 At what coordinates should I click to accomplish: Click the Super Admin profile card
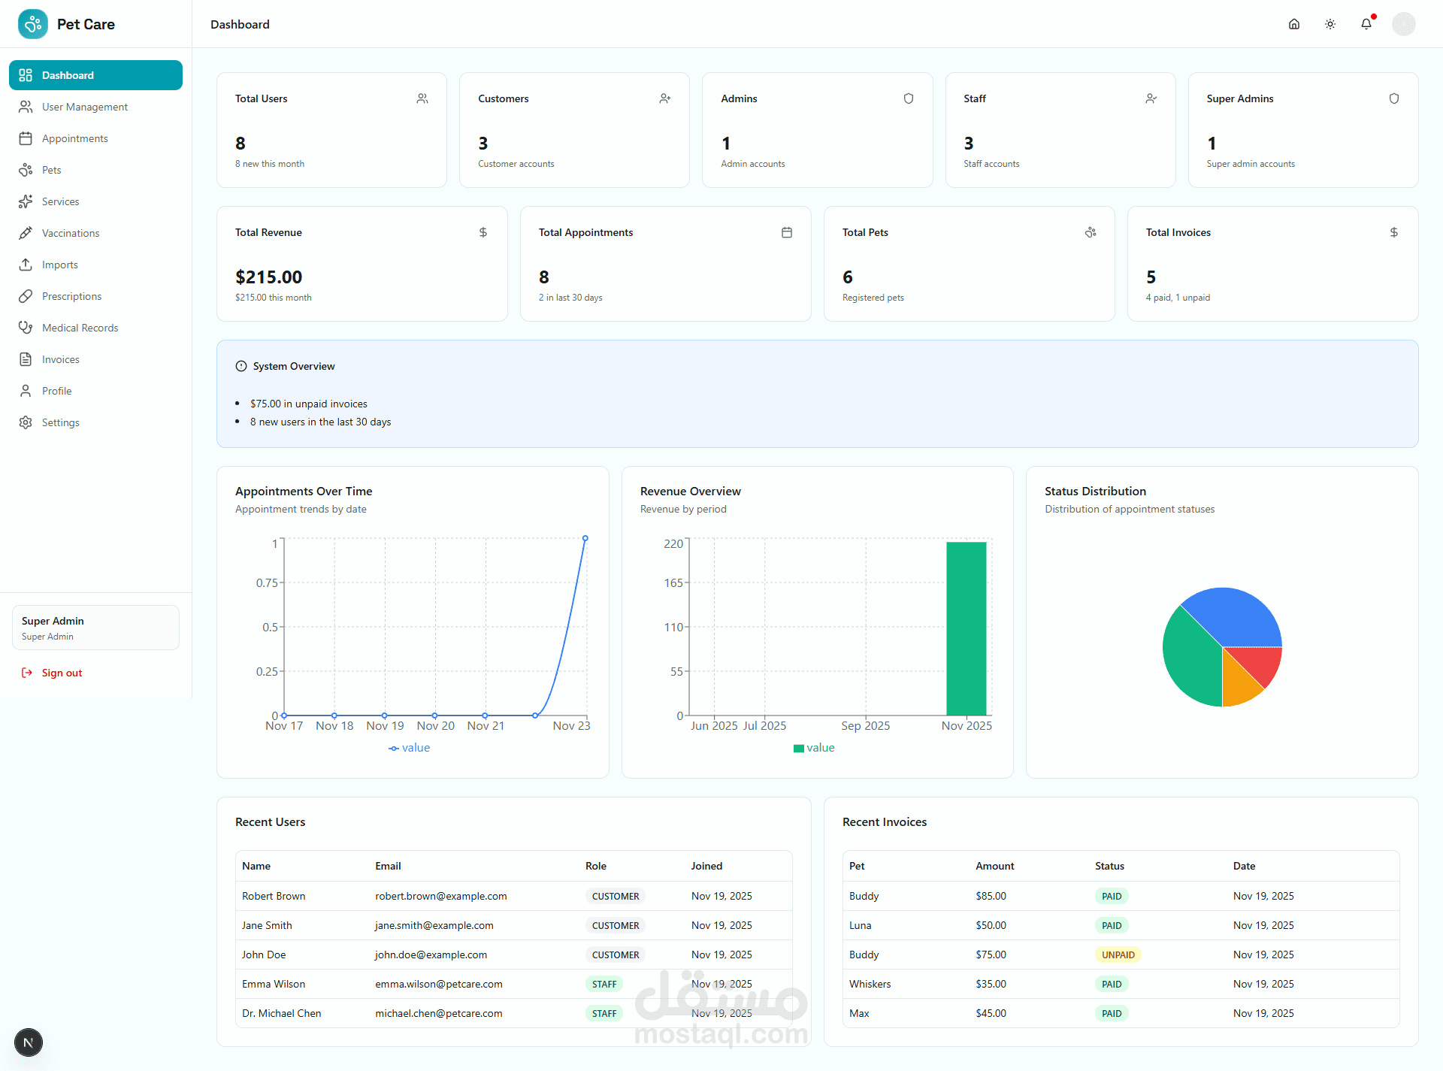tap(95, 628)
